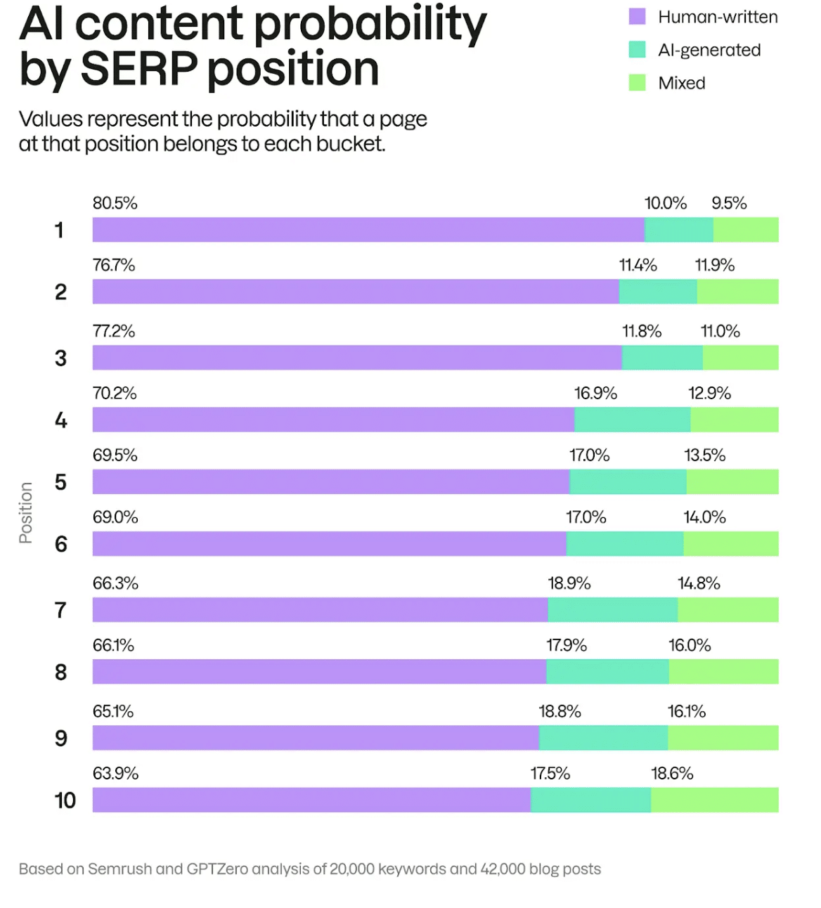
Task: Click the Semrush and GPTZero source footnote
Action: click(x=309, y=869)
